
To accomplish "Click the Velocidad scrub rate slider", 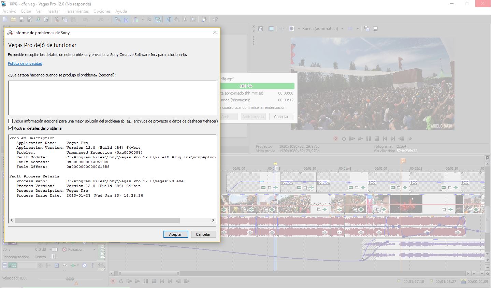I will [70, 279].
